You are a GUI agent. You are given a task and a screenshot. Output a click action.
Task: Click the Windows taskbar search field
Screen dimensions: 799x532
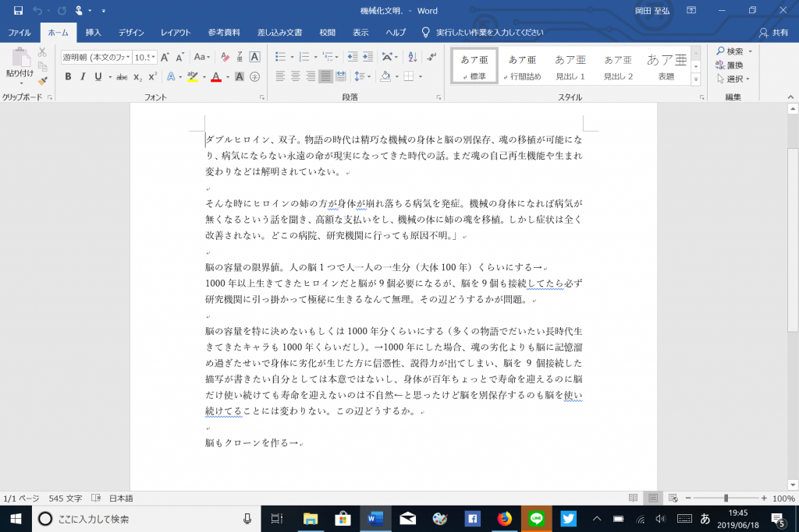coord(147,519)
